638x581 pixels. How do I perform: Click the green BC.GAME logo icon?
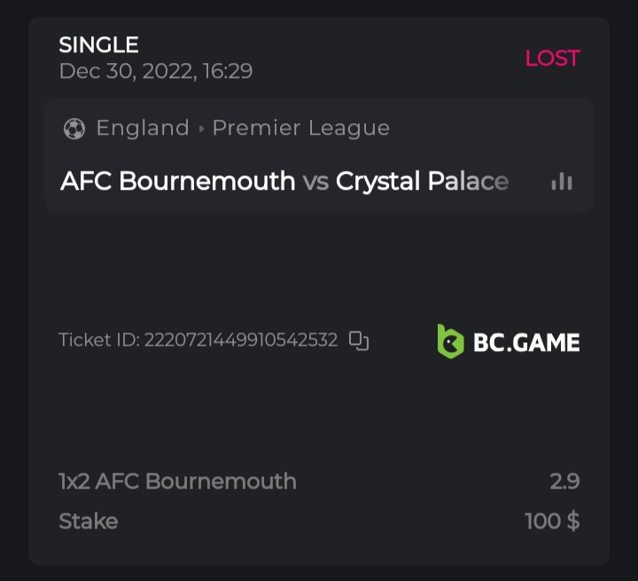[x=451, y=342]
